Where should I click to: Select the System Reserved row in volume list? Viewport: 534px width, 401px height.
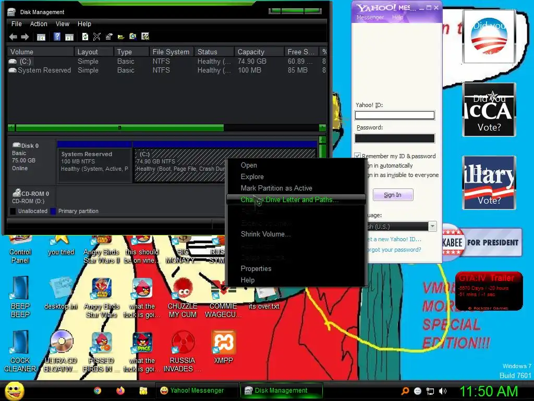167,70
